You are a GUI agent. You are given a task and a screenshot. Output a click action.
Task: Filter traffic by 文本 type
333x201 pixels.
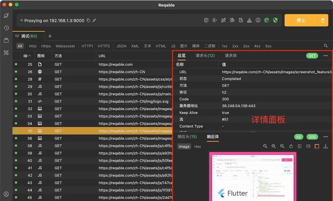coord(147,46)
